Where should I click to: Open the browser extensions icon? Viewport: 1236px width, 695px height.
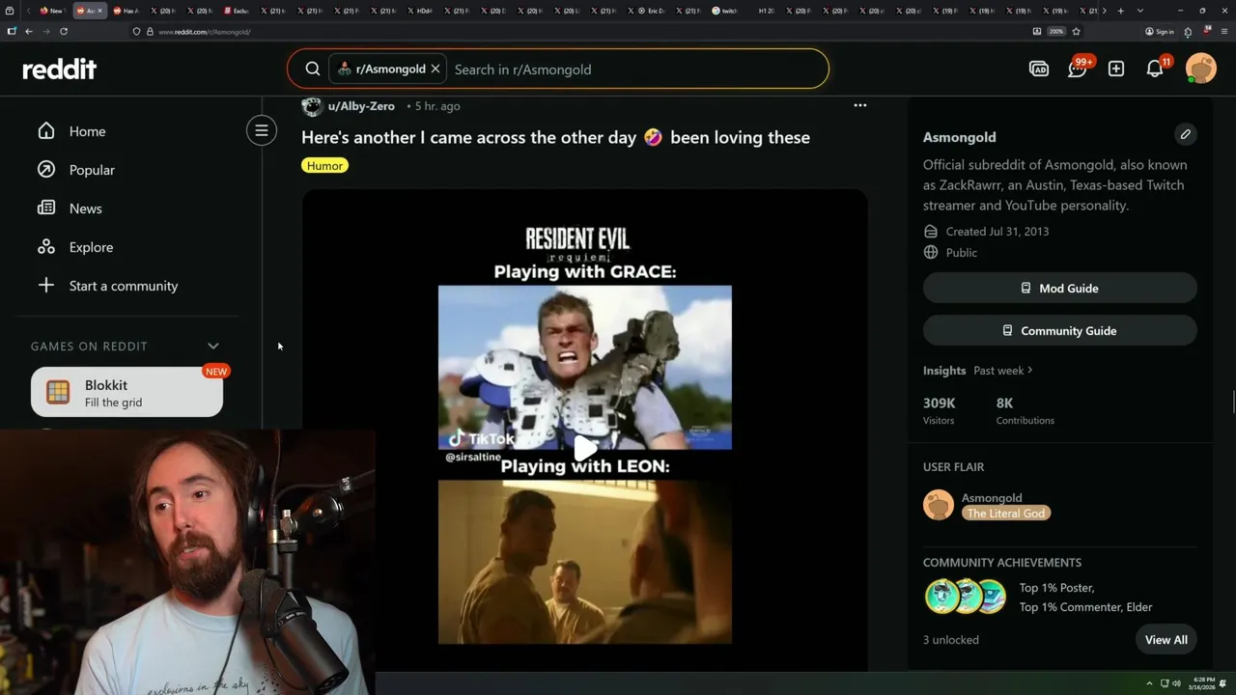[1188, 32]
